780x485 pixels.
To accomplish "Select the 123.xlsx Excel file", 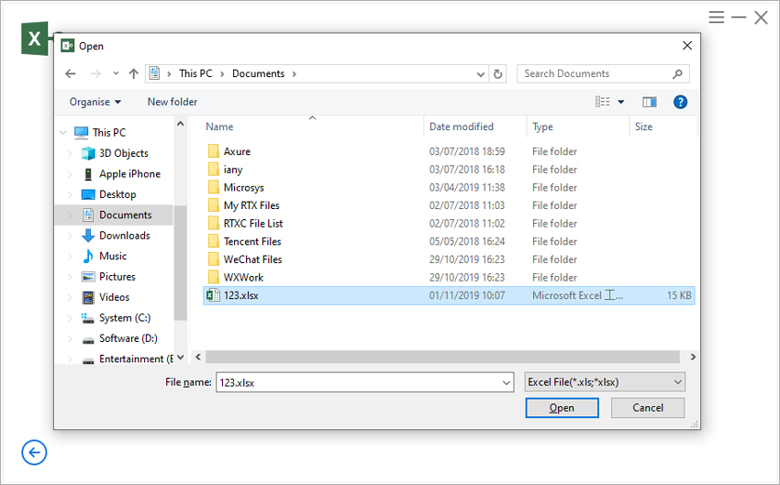I will 449,295.
